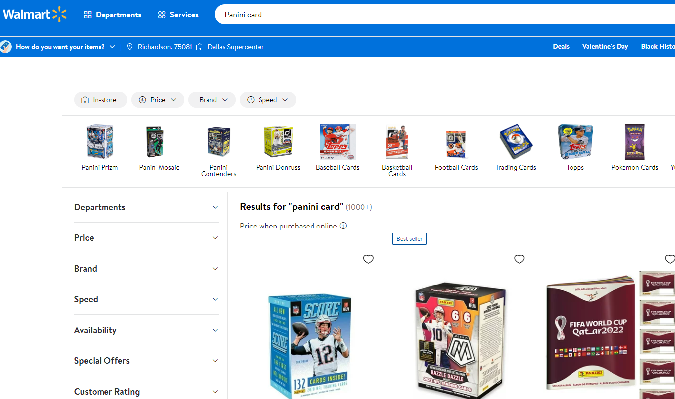Viewport: 675px width, 399px height.
Task: Open the Price filter chip dropdown
Action: coord(157,100)
